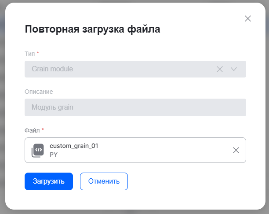Click the Python code file icon

point(38,150)
